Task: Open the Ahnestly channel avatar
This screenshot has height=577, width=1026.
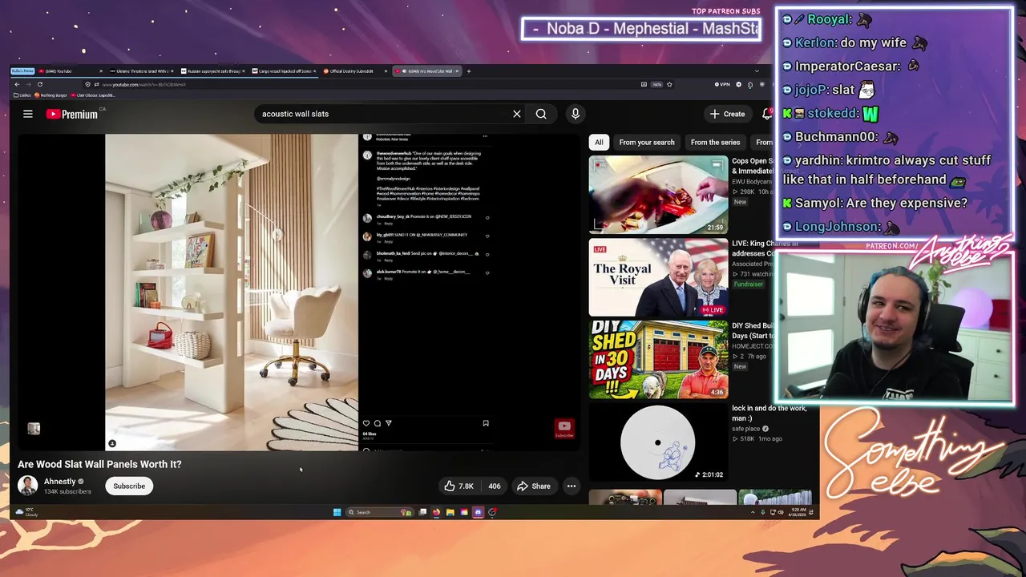Action: point(28,486)
